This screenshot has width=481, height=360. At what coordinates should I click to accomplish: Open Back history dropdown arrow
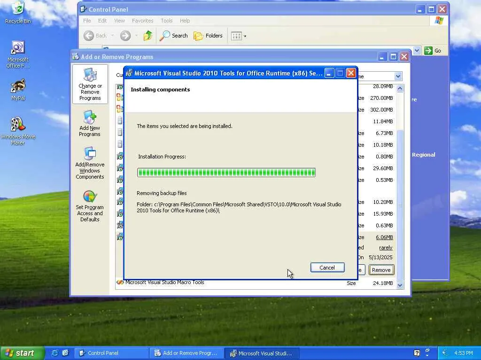[x=112, y=36]
